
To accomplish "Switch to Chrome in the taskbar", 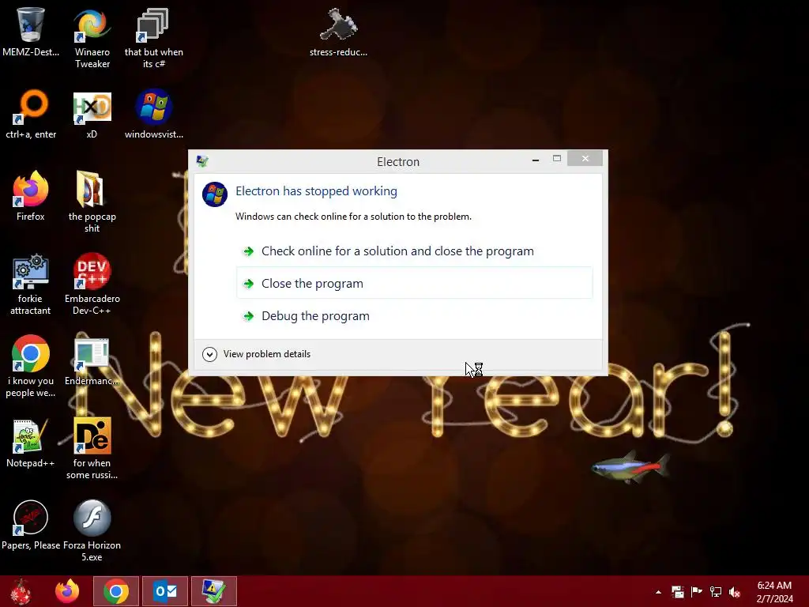I will coord(116,591).
